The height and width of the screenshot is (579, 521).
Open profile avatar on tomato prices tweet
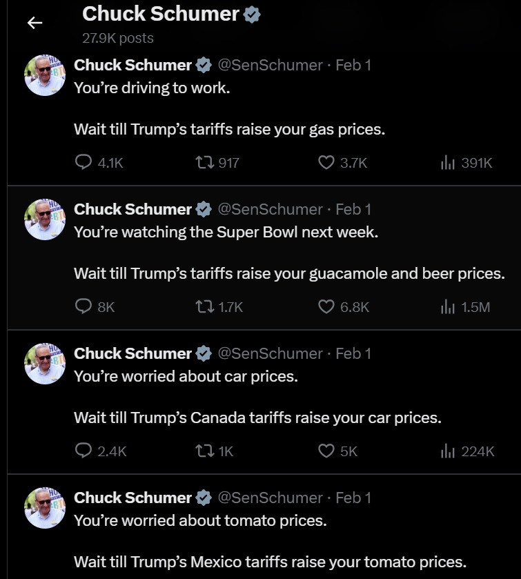click(45, 508)
